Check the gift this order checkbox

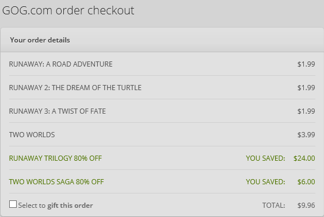tap(13, 204)
